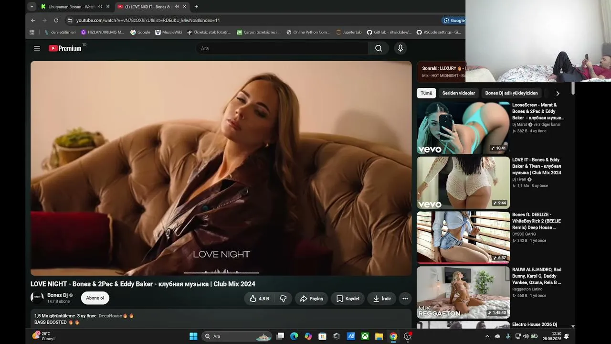Image resolution: width=611 pixels, height=344 pixels.
Task: Click the 'Dj Marat' channel name
Action: coord(519,125)
